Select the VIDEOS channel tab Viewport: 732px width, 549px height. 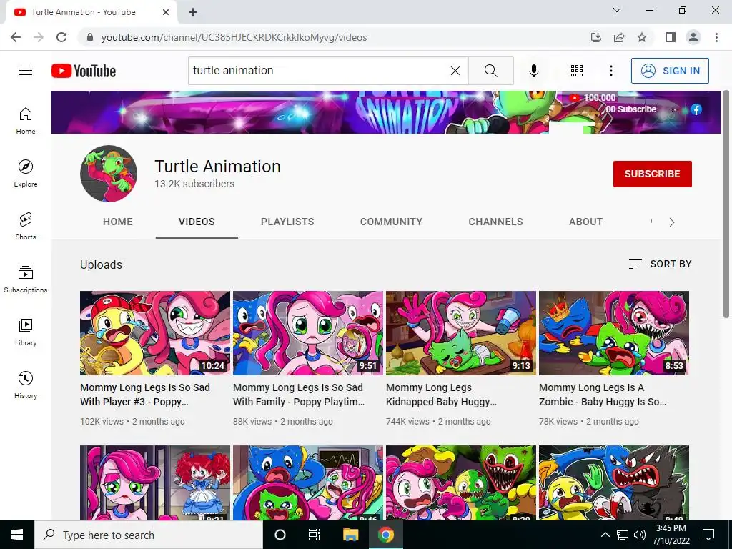pyautogui.click(x=197, y=222)
